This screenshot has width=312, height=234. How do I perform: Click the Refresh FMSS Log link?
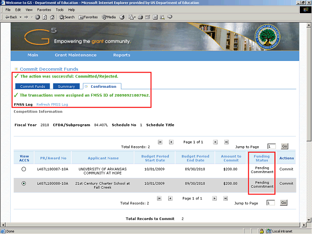(x=52, y=104)
